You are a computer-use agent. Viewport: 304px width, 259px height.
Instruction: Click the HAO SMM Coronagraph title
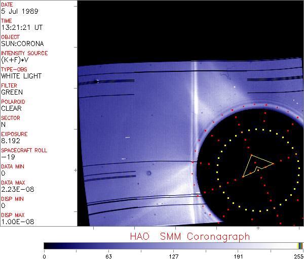coord(190,236)
